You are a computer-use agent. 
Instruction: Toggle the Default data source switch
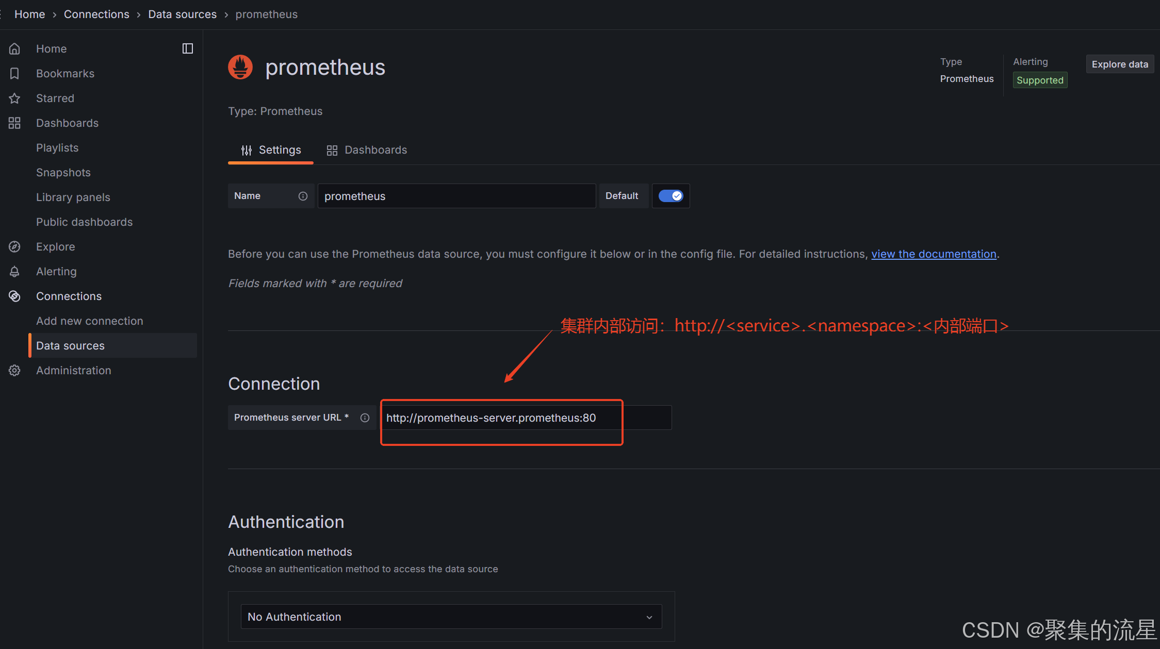pos(671,196)
